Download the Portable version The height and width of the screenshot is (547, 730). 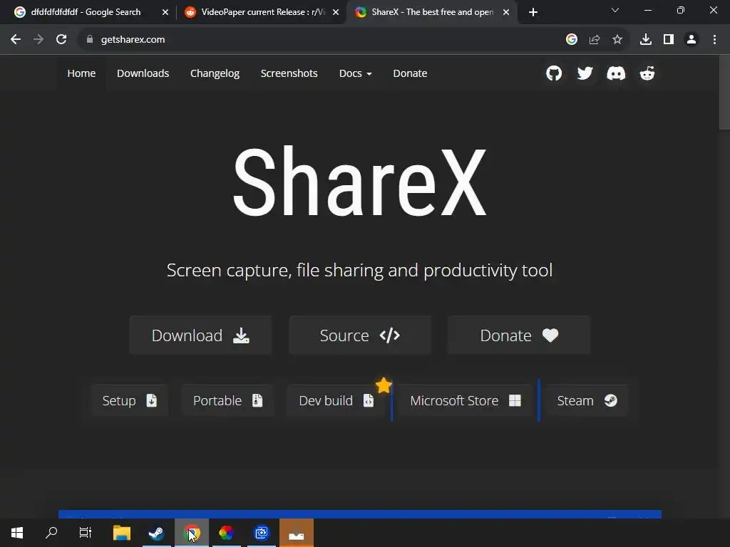pyautogui.click(x=227, y=400)
